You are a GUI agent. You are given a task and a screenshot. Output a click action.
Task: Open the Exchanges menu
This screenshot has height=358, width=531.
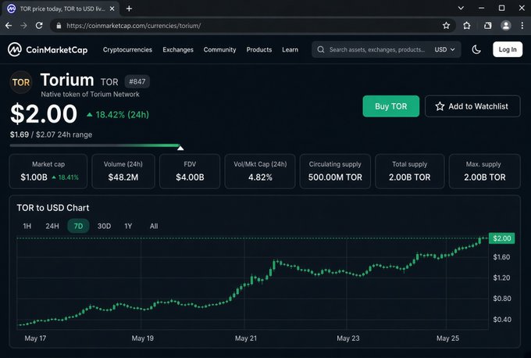pos(178,49)
